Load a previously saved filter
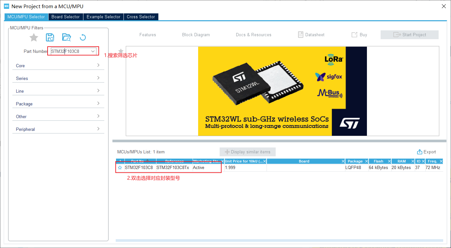This screenshot has width=451, height=248. (x=66, y=37)
